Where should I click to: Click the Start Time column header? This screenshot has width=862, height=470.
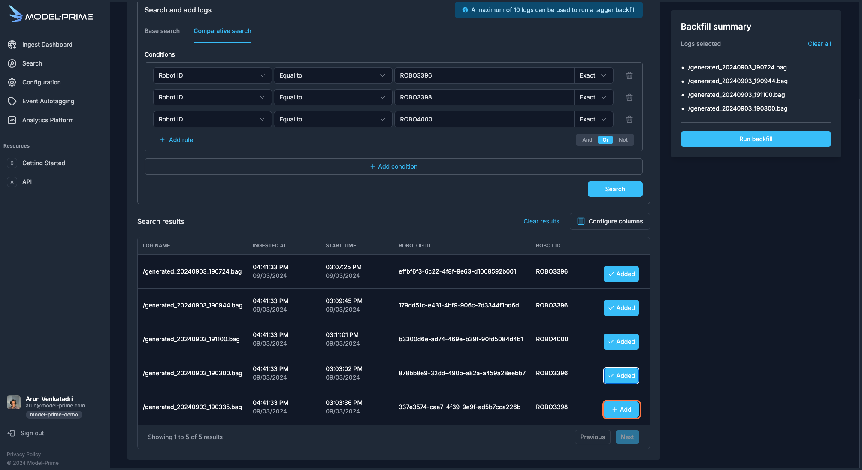[x=341, y=246]
